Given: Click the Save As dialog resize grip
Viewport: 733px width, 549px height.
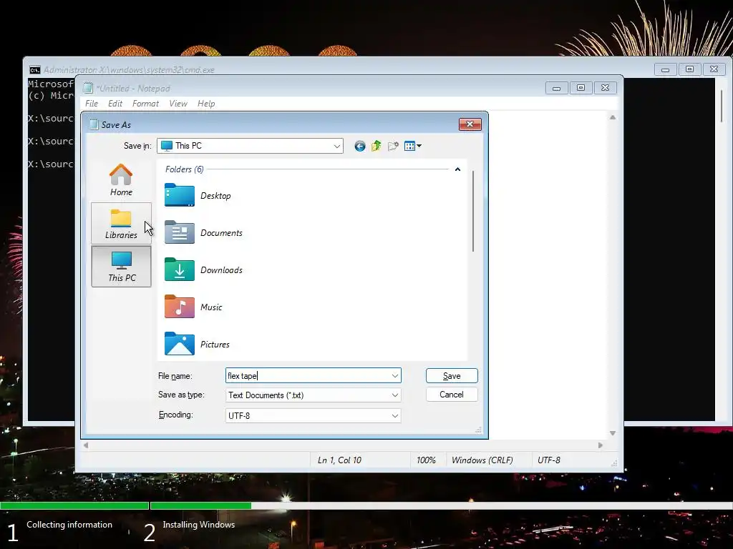Looking at the screenshot, I should (x=478, y=430).
